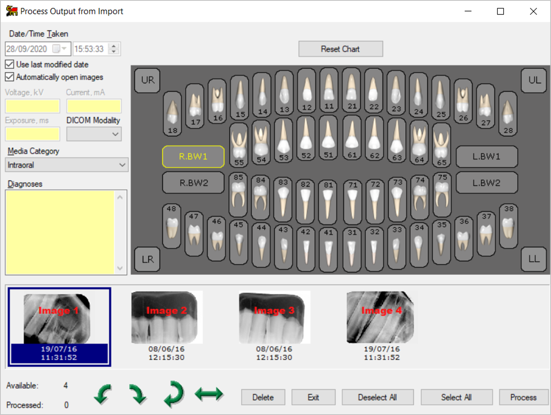Select the R.BW2 bitewing region
Image resolution: width=551 pixels, height=415 pixels.
click(x=193, y=183)
